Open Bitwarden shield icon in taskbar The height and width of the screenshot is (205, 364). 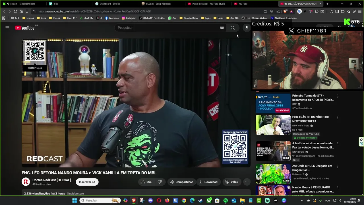pyautogui.click(x=175, y=200)
